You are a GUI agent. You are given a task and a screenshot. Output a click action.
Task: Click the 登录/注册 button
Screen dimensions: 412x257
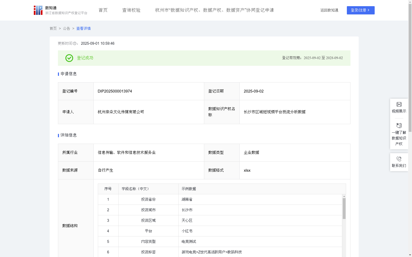(360, 10)
